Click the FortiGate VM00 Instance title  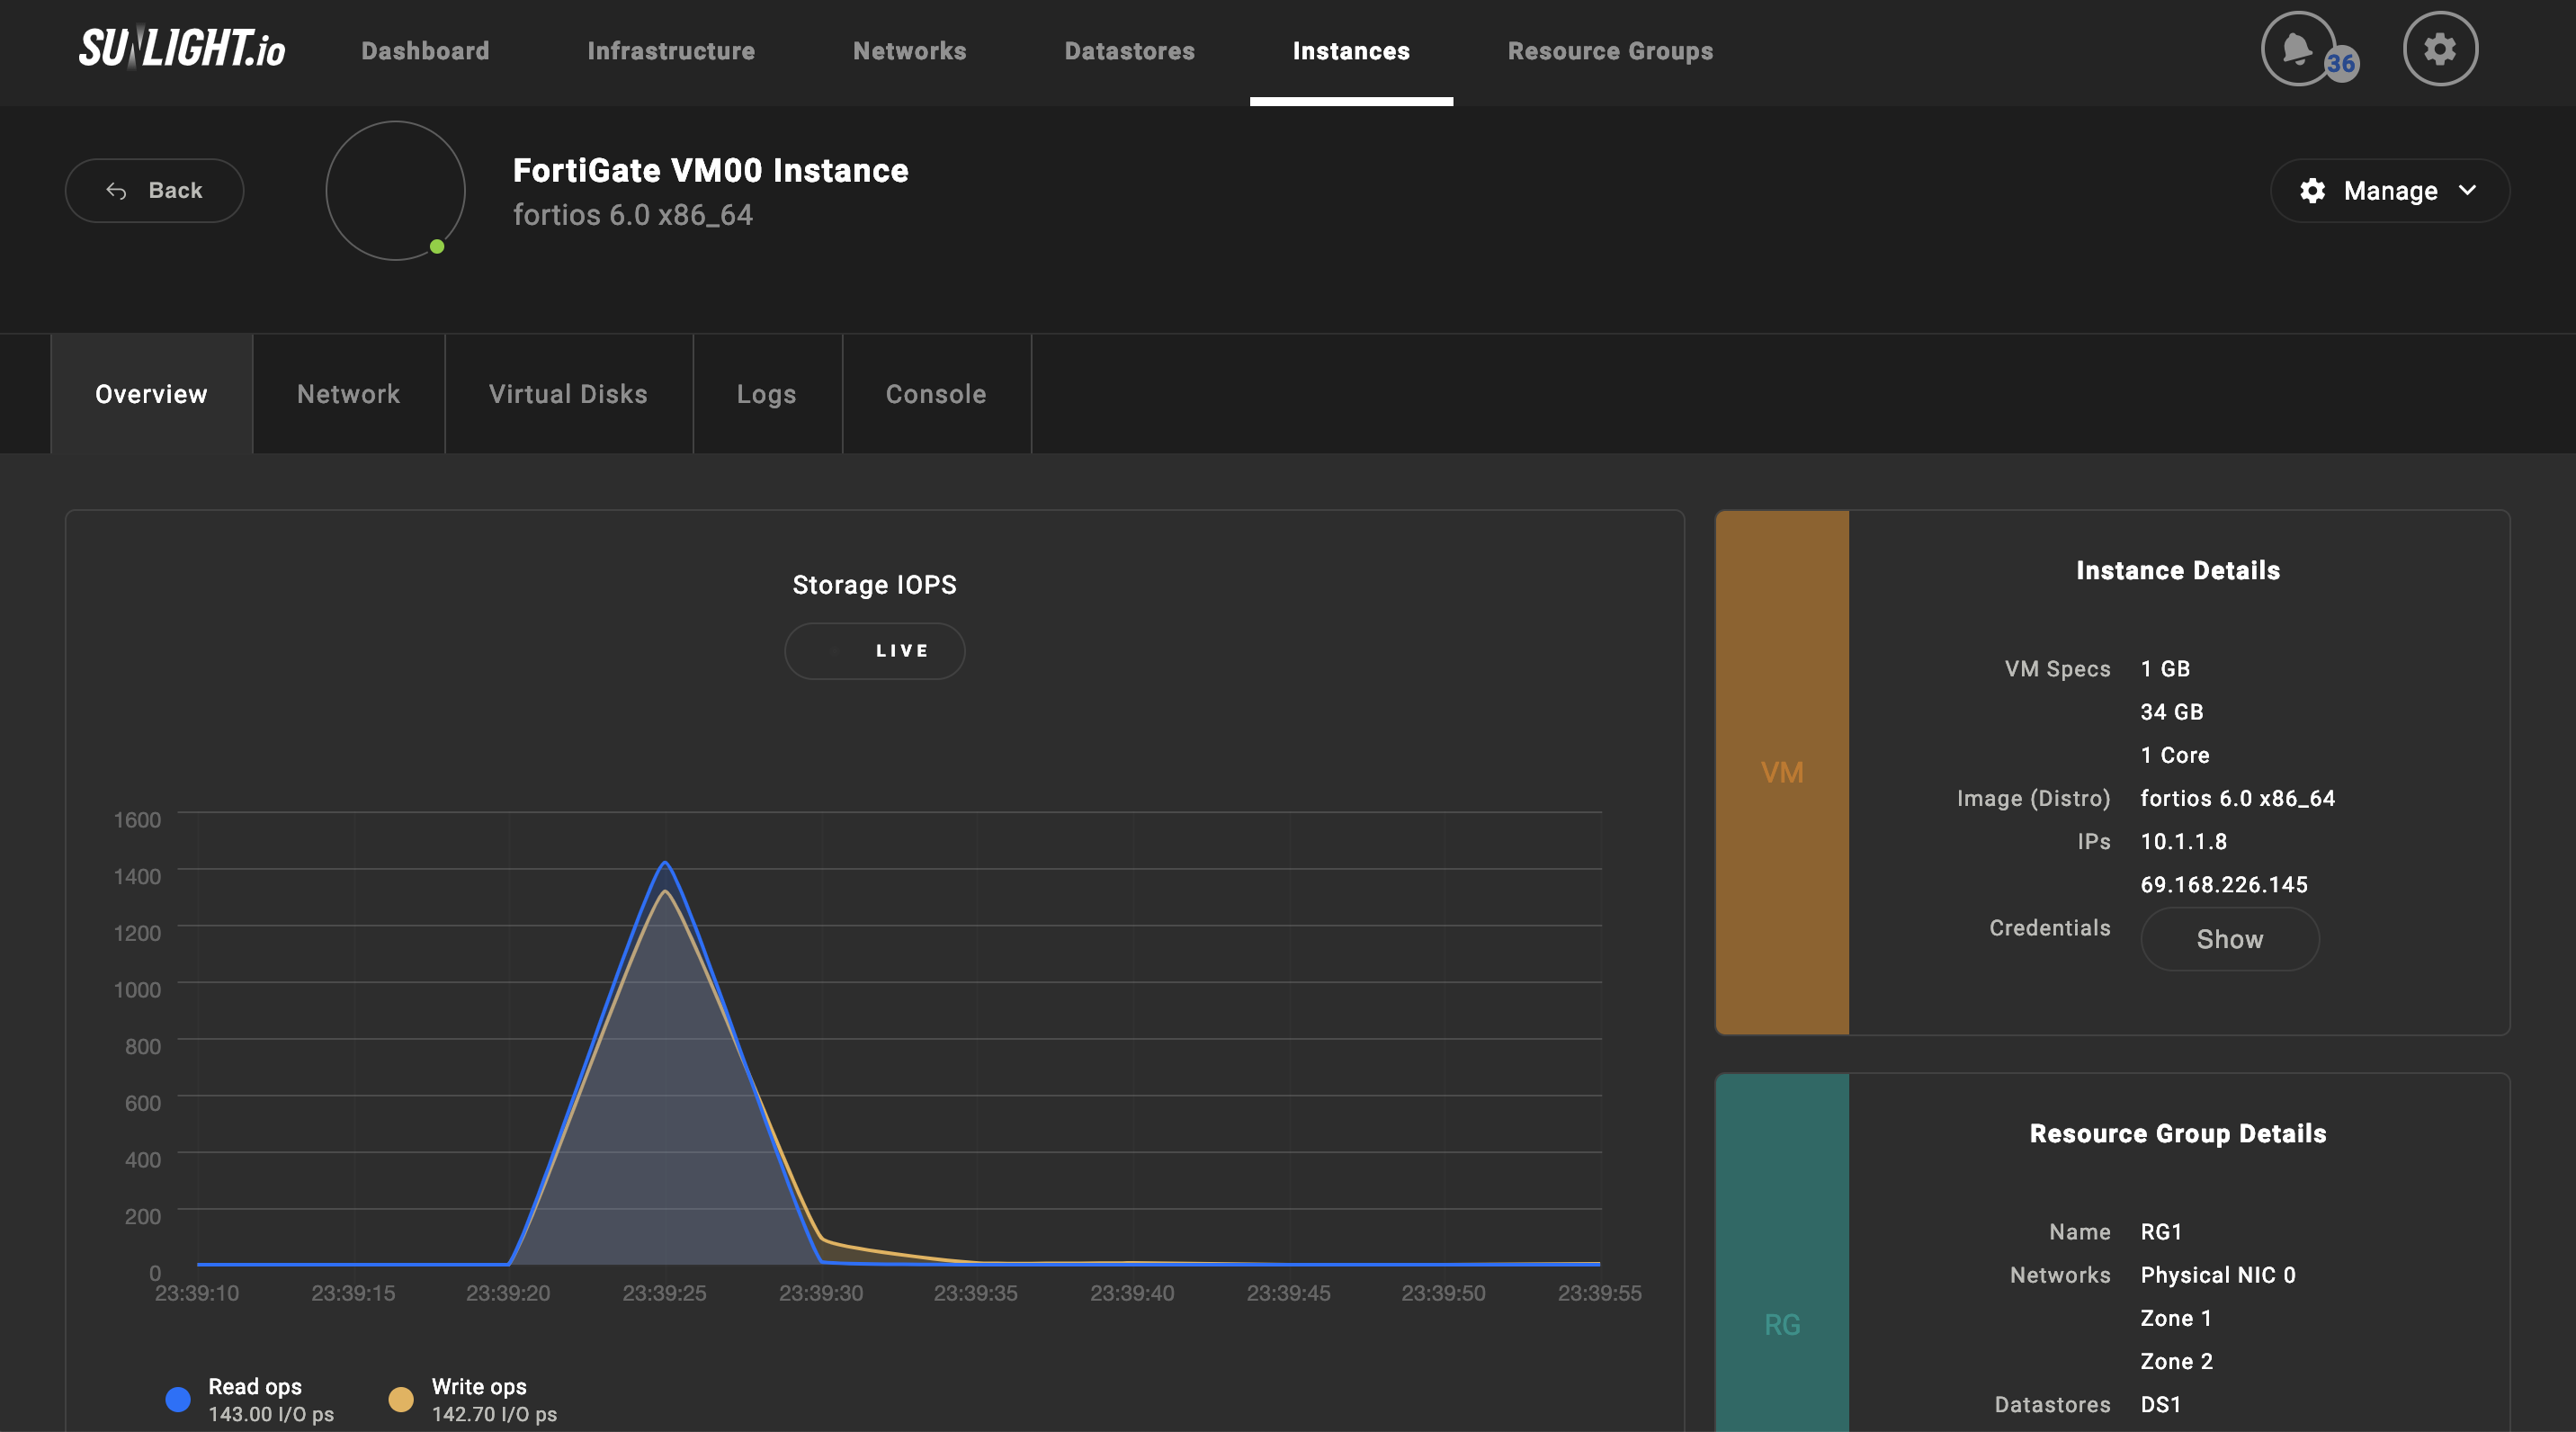[x=711, y=170]
